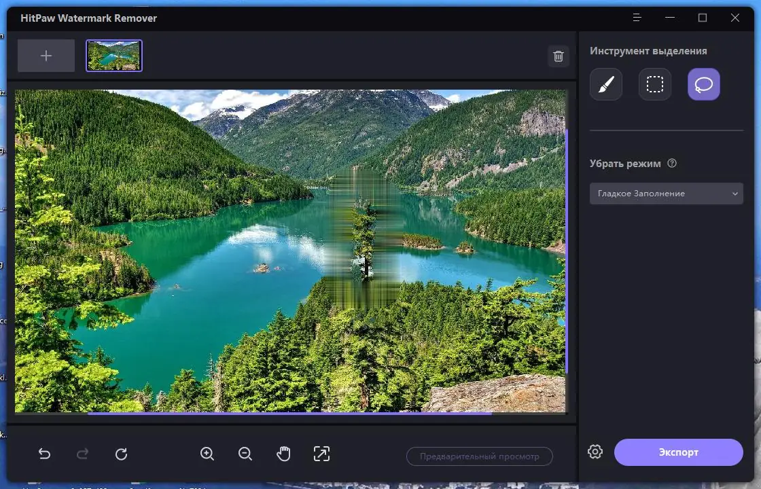
Task: Select the rectangular marquee selection tool
Action: pyautogui.click(x=655, y=84)
